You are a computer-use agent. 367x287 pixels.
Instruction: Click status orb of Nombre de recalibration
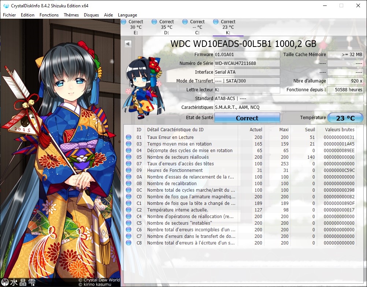click(129, 183)
